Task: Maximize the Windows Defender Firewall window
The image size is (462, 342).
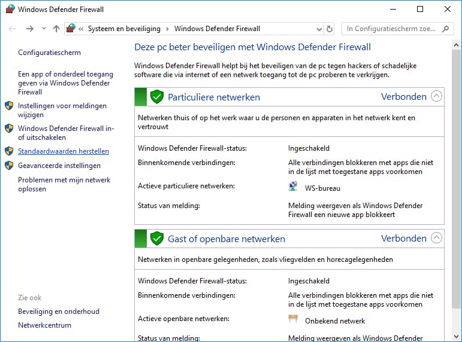Action: tap(420, 9)
